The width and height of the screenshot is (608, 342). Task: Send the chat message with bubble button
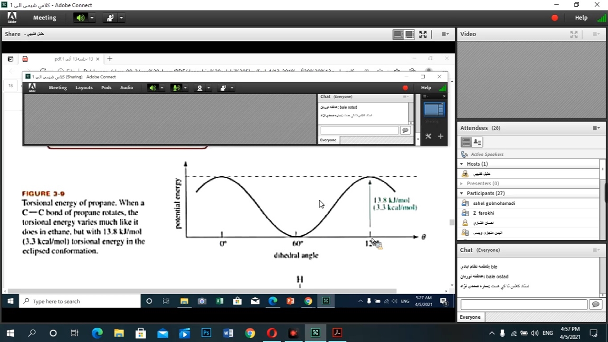pyautogui.click(x=595, y=304)
